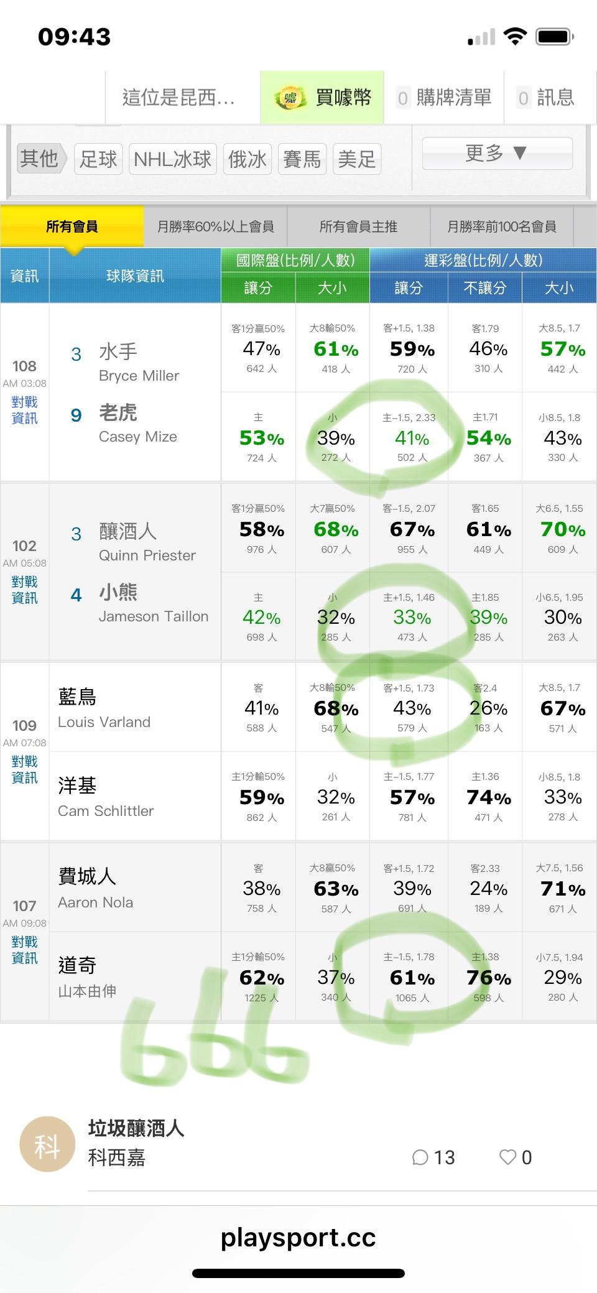Switch to 所有會員主推 tab

(x=358, y=227)
